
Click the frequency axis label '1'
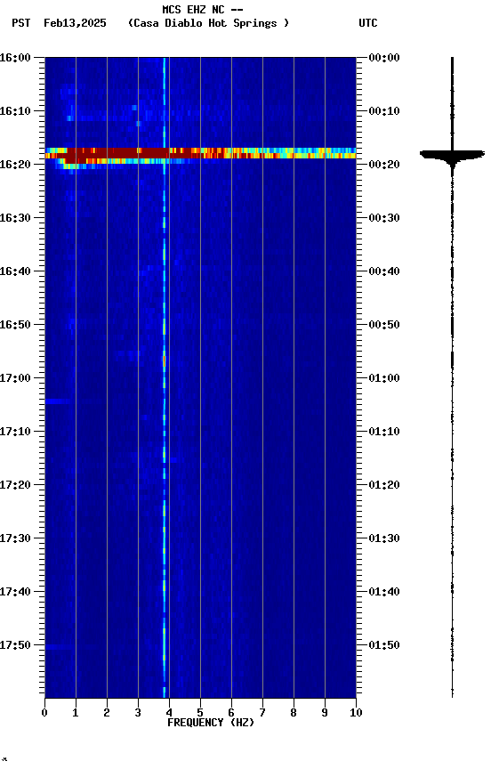coord(76,713)
